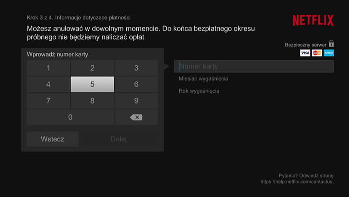
Task: Click the Netflix logo
Action: (x=313, y=20)
